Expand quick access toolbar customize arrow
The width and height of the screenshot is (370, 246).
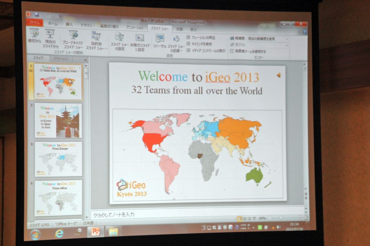(60, 16)
